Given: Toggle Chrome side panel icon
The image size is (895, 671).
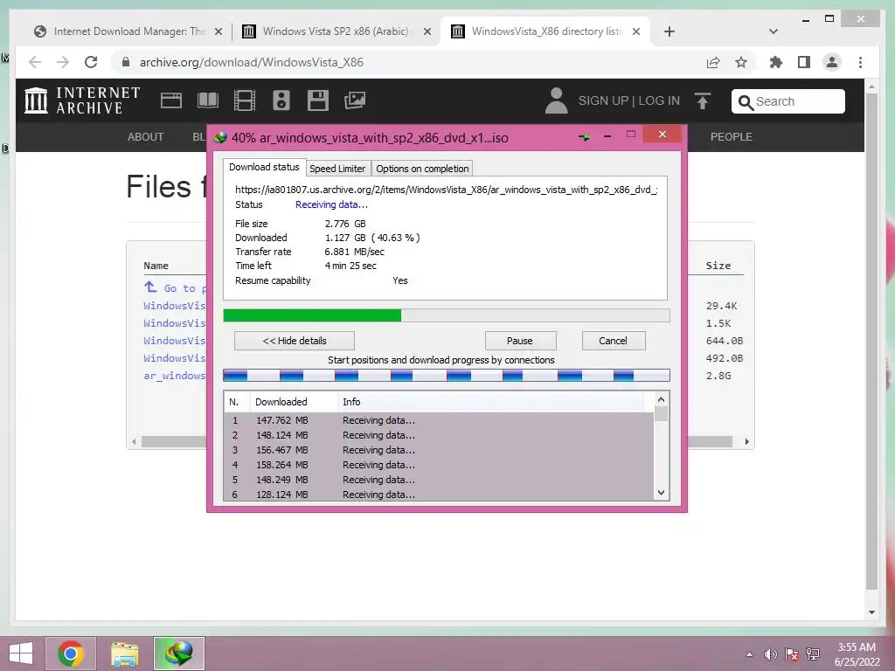Looking at the screenshot, I should point(804,62).
